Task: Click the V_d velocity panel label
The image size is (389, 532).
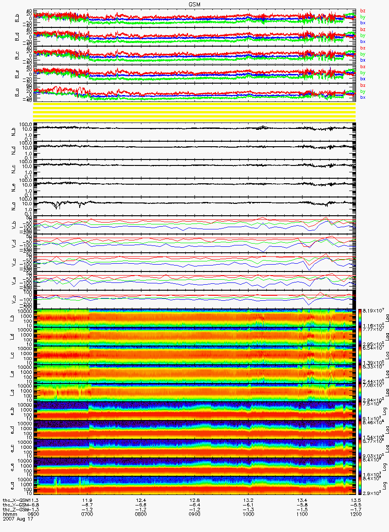Action: pyautogui.click(x=14, y=244)
